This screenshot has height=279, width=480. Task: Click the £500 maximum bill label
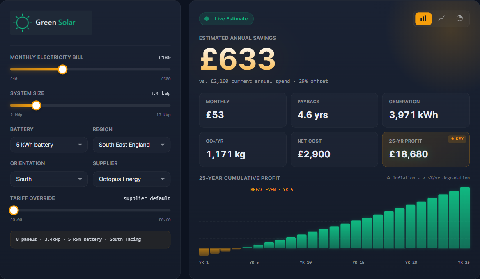click(165, 79)
